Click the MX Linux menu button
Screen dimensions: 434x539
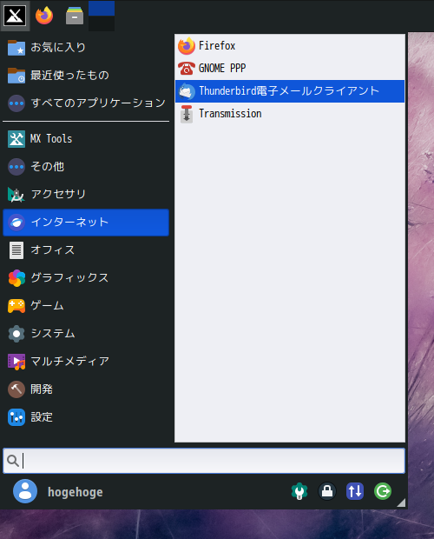pos(15,16)
